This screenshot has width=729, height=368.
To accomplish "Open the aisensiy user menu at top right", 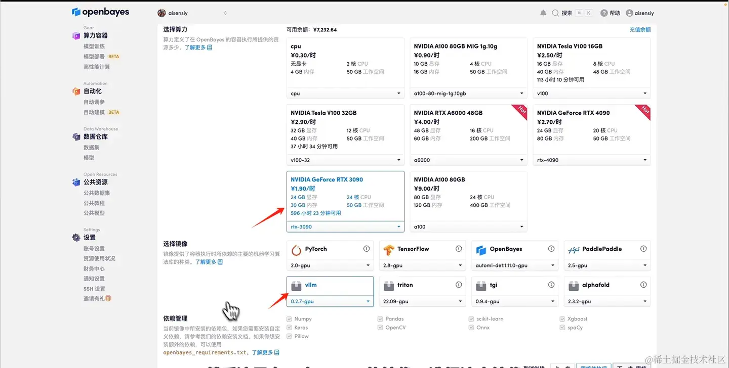I will tap(640, 13).
